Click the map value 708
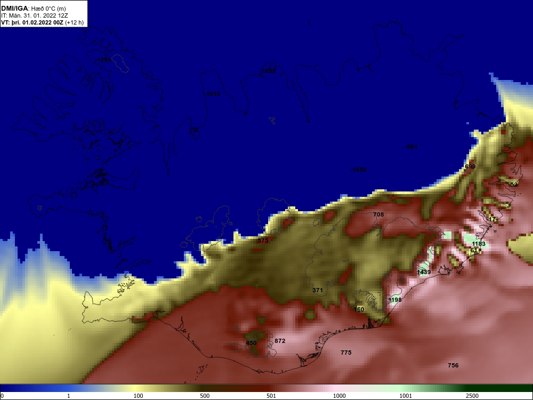 pyautogui.click(x=378, y=214)
